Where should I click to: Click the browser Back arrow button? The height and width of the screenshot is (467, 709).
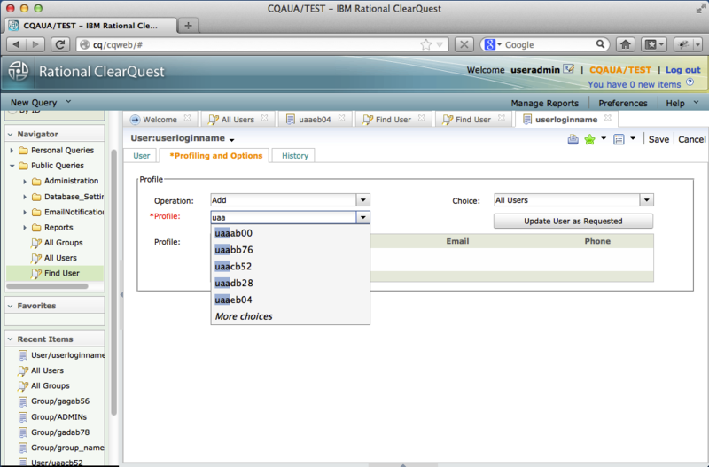tap(16, 44)
